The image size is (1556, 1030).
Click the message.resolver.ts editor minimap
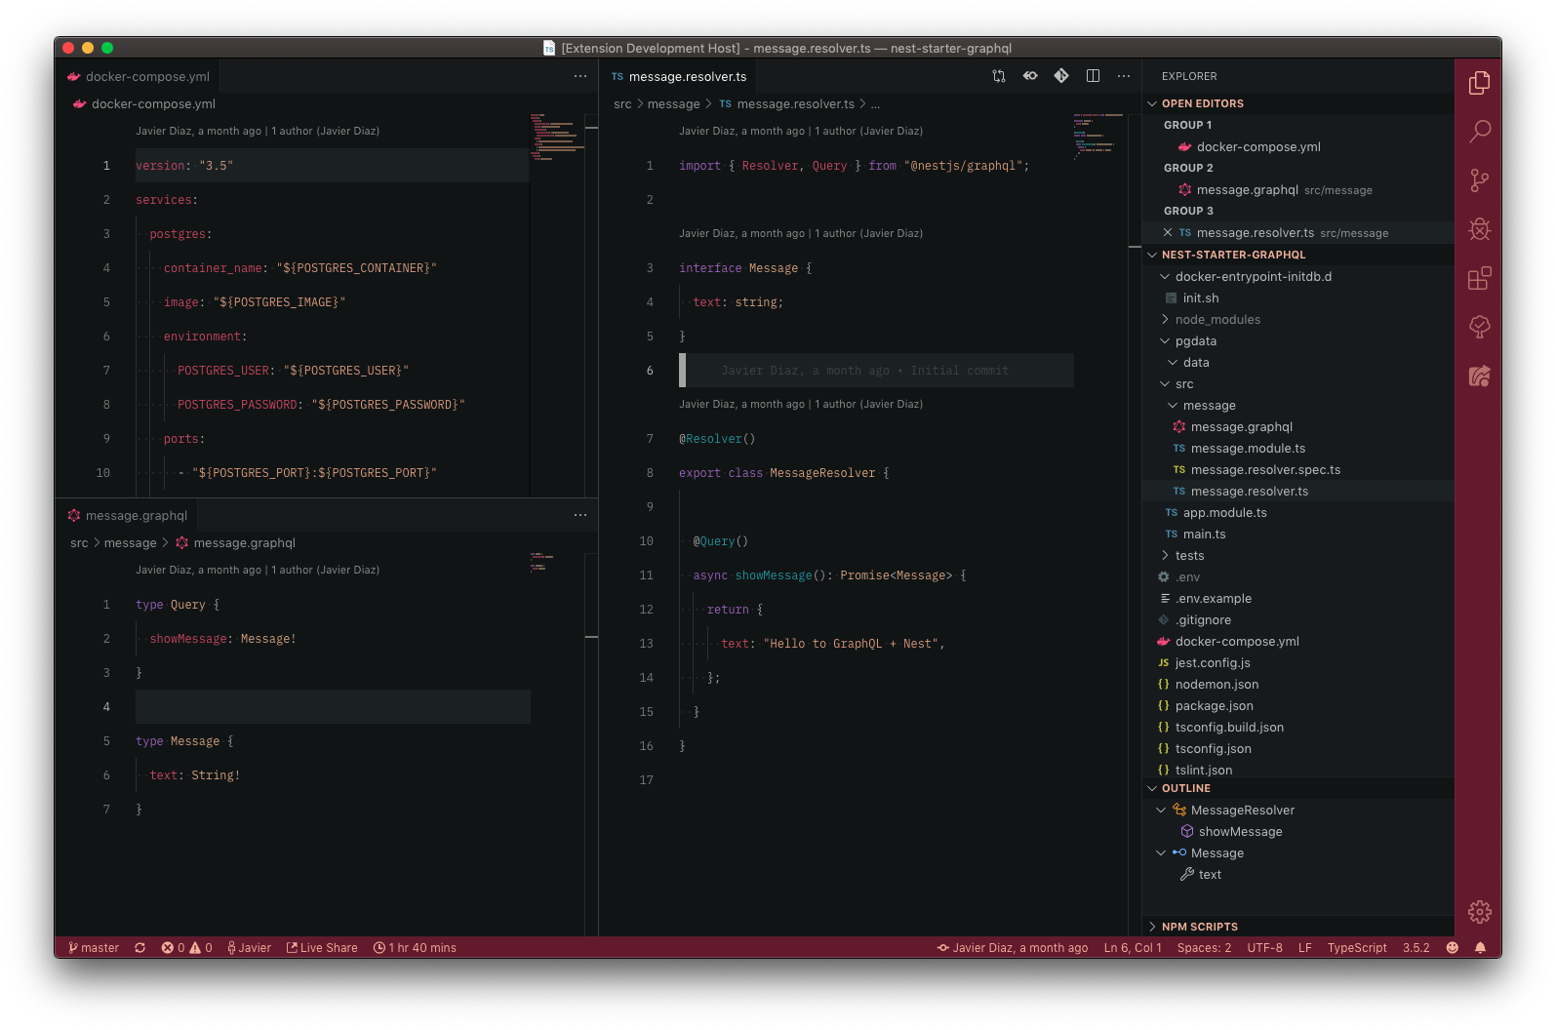click(1099, 137)
